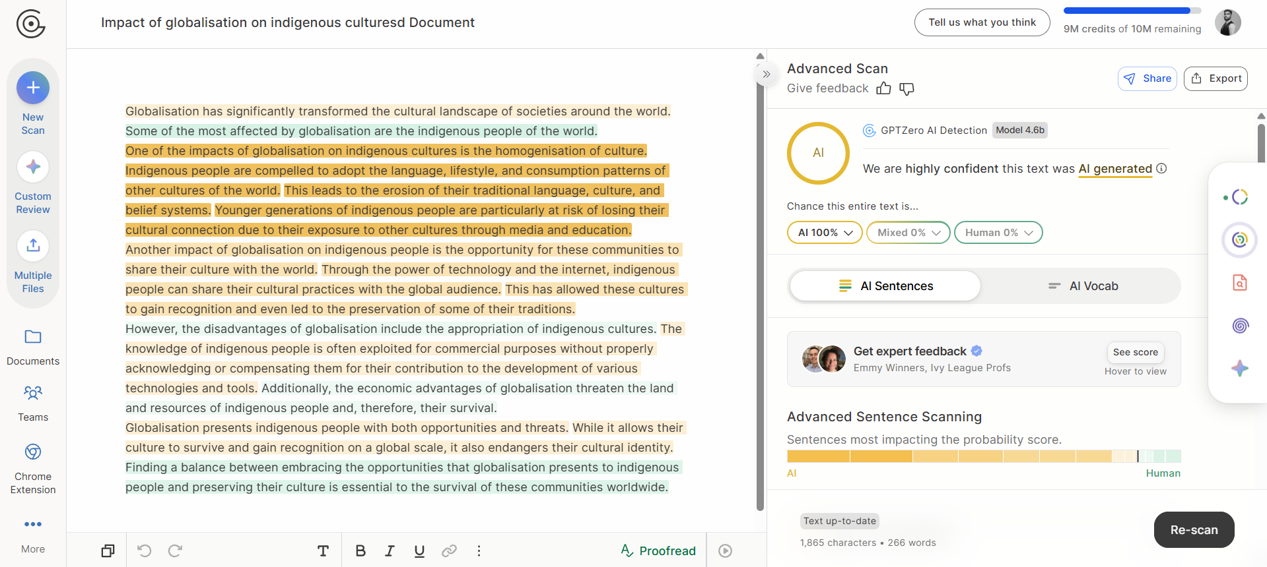Image resolution: width=1267 pixels, height=567 pixels.
Task: Expand the AI 100% dropdown
Action: tap(825, 233)
